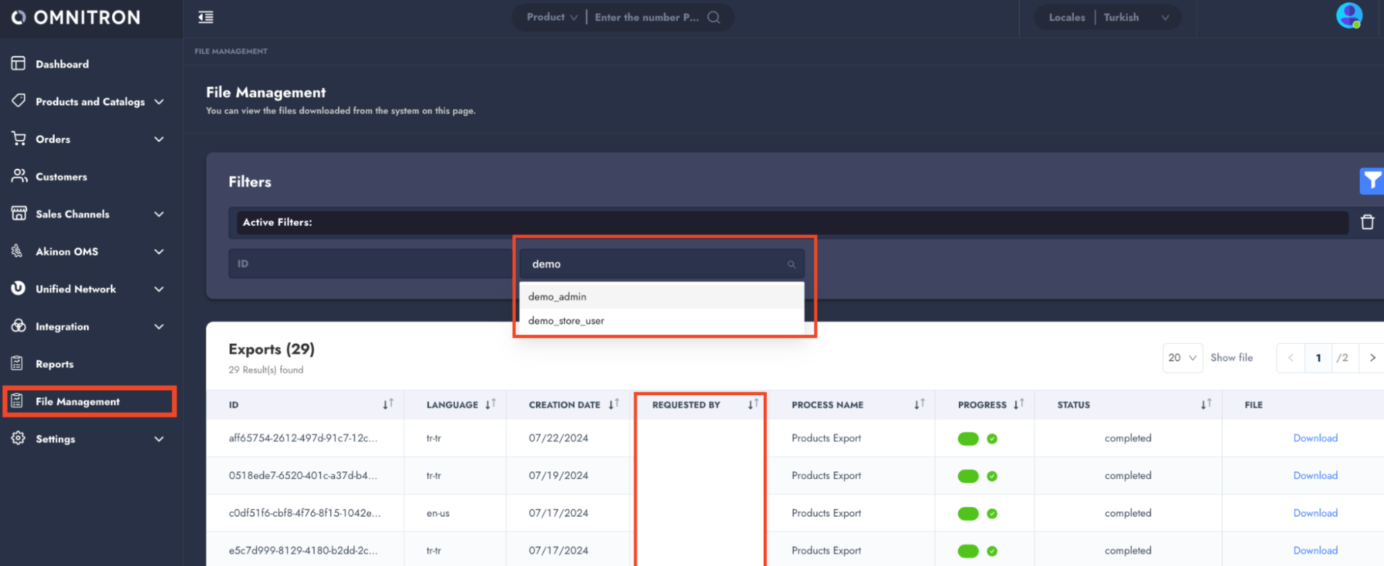
Task: Clear filters with trash icon
Action: click(1367, 222)
